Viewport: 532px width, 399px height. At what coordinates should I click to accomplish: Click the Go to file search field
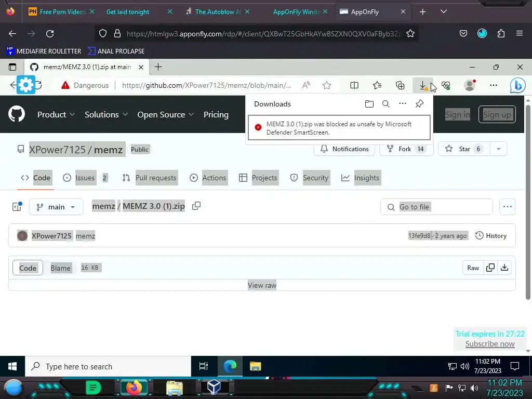[x=436, y=207]
